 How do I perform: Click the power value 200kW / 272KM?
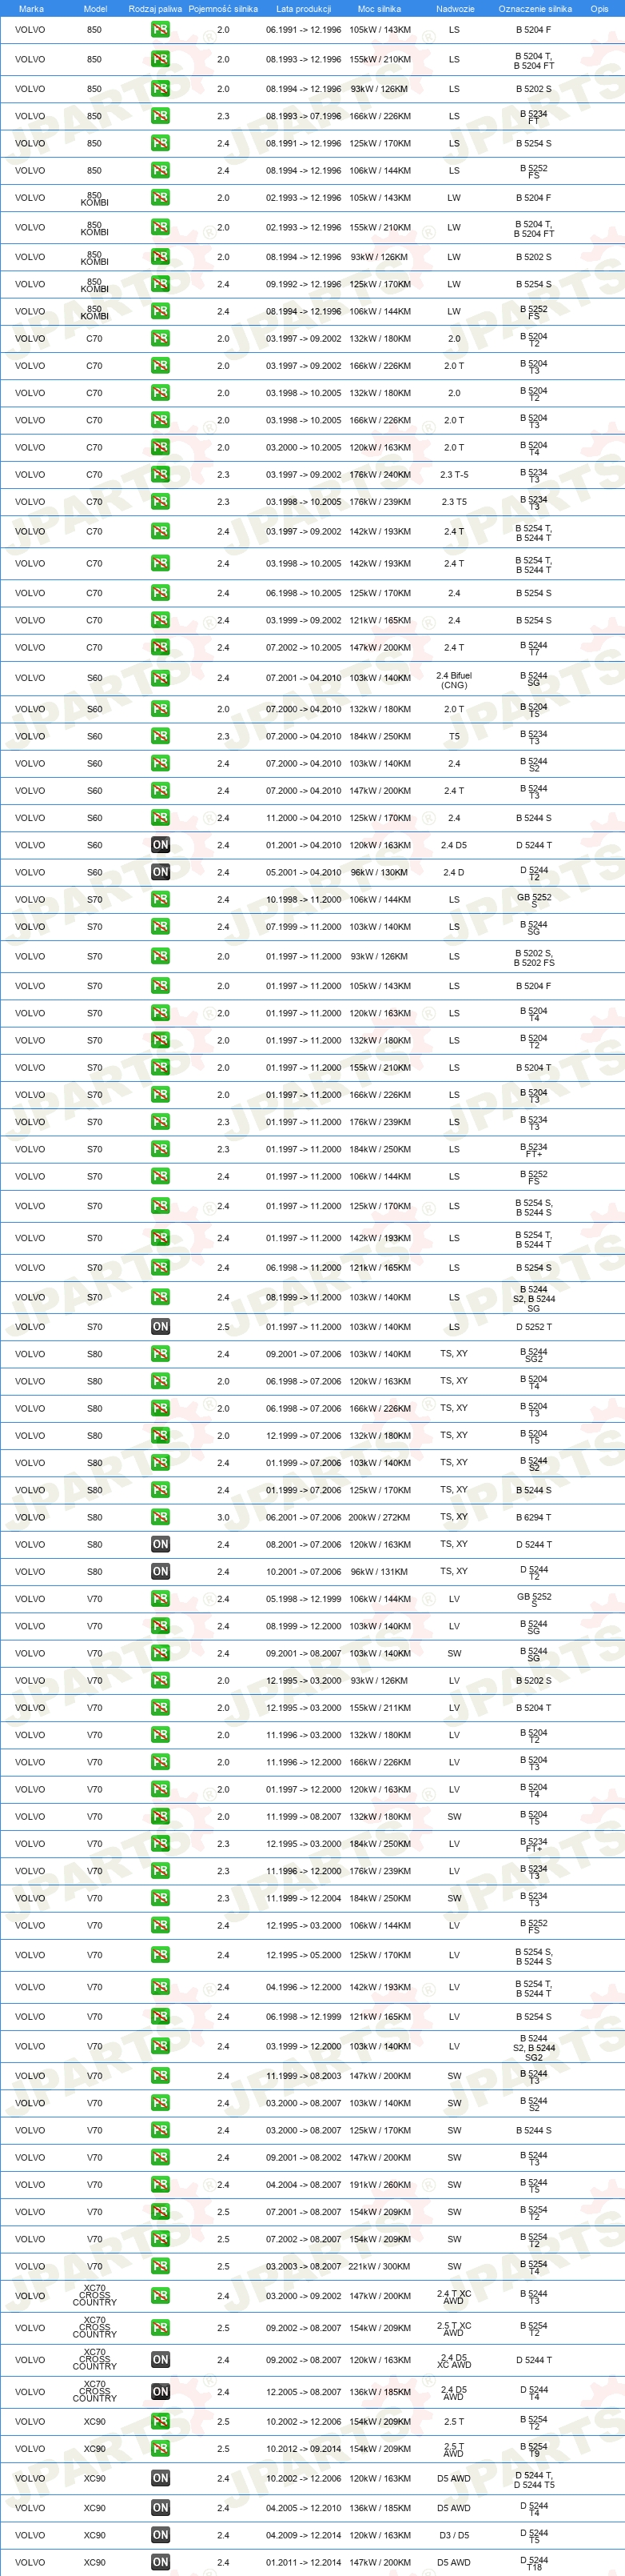point(380,1517)
